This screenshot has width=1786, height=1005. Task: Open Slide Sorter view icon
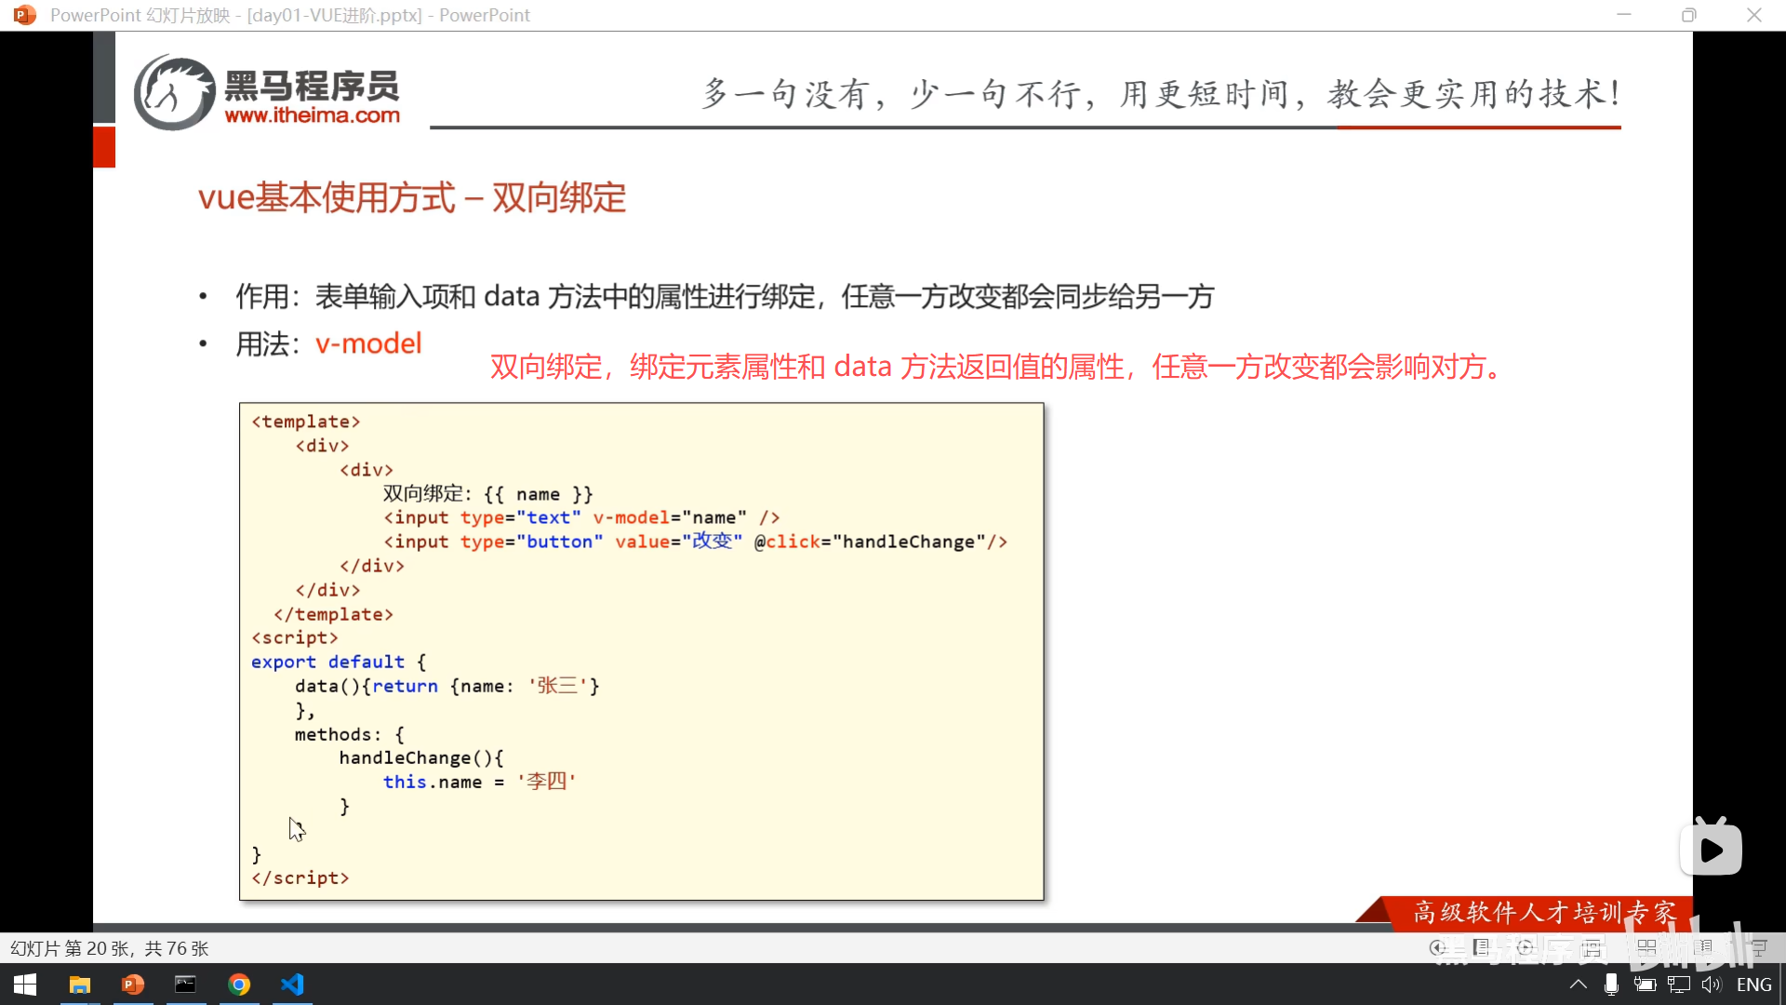(1646, 947)
